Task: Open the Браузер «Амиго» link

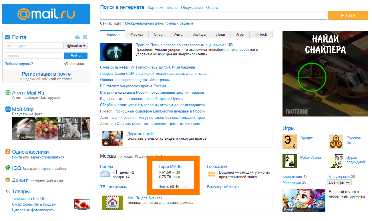Action: [x=223, y=187]
